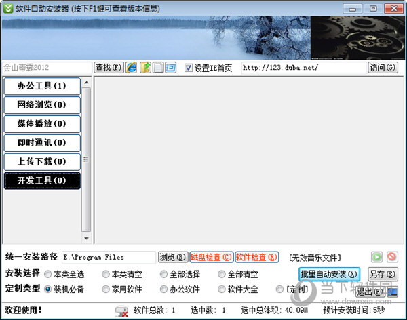Screen dimensions: 407x320
Task: Select the 软件大全 radio button
Action: click(x=221, y=289)
